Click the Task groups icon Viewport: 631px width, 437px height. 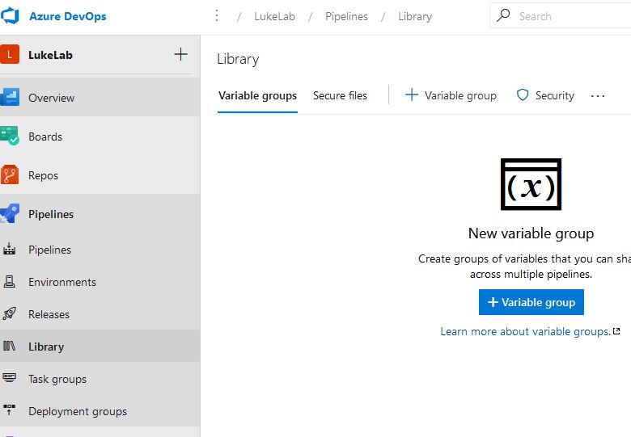(x=9, y=378)
